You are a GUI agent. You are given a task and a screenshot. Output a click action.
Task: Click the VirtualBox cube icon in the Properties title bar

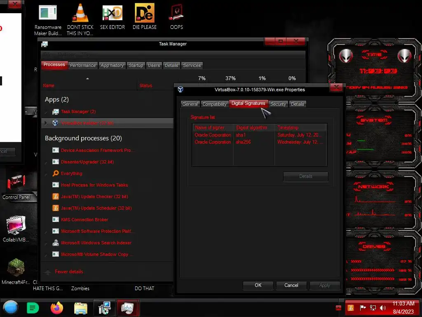[181, 90]
